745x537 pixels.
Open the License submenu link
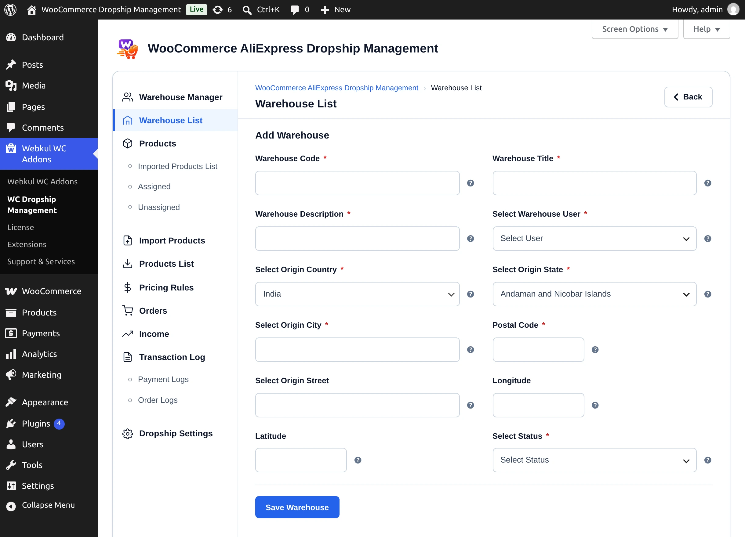click(21, 227)
